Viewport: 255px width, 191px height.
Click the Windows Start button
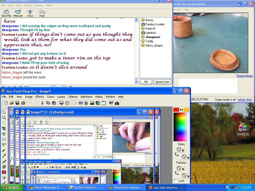pos(12,187)
